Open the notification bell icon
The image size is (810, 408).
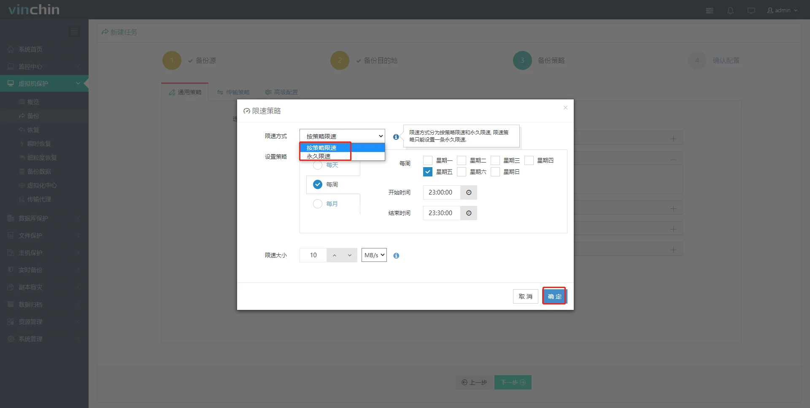click(x=730, y=10)
